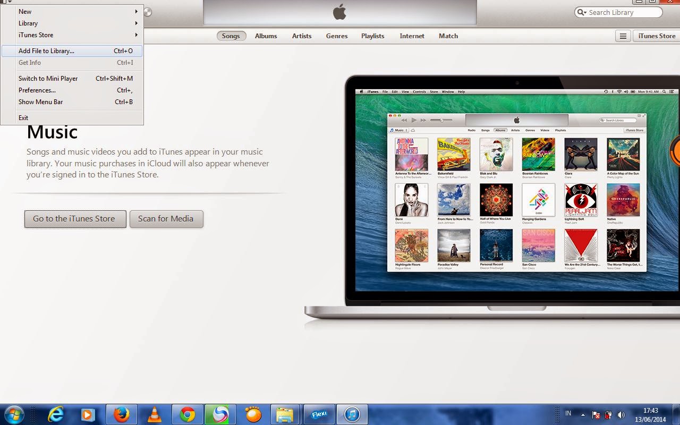680x425 pixels.
Task: Open Firefox from the taskbar
Action: click(x=122, y=414)
